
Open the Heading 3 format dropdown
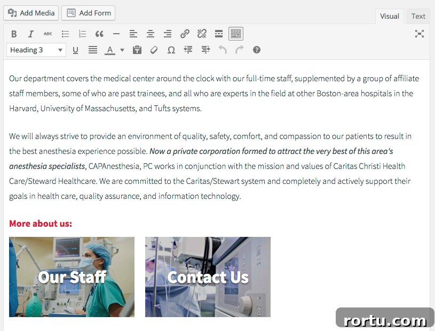click(36, 50)
